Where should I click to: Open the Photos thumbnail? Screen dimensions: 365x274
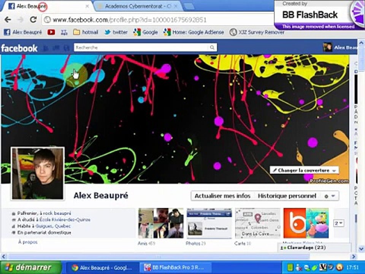coord(209,223)
